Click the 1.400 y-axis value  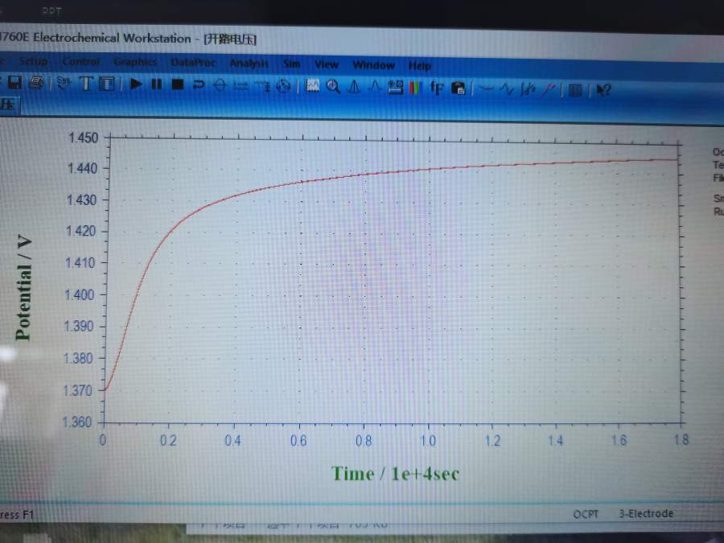coord(80,294)
